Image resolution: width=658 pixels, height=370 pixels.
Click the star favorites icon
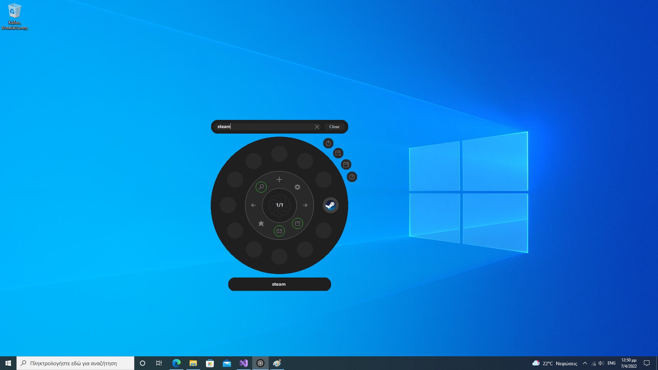[x=261, y=223]
